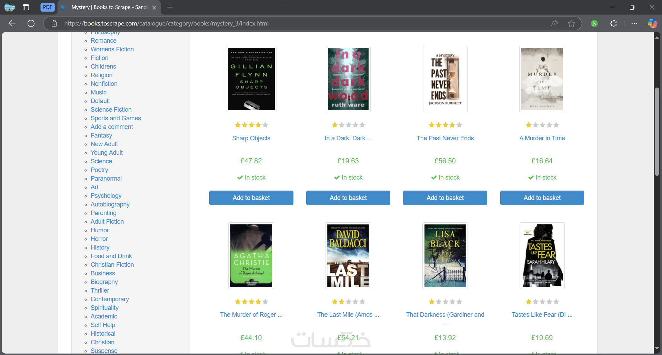Open the In a Dark, Dark title link
The image size is (662, 355).
[x=348, y=138]
